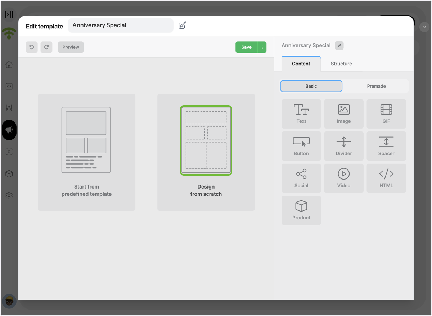Add an HTML content block
The height and width of the screenshot is (316, 432).
386,178
